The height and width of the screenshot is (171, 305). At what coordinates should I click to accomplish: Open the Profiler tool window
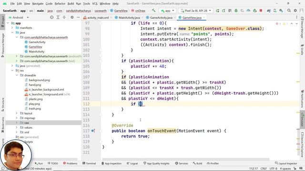point(213,163)
